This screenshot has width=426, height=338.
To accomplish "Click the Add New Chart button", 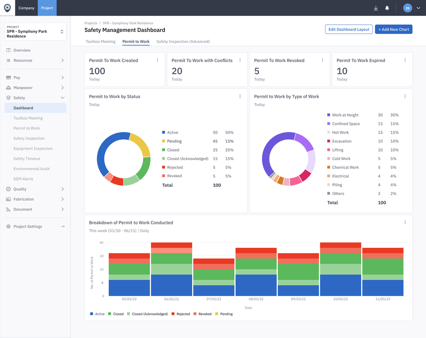I will point(394,29).
